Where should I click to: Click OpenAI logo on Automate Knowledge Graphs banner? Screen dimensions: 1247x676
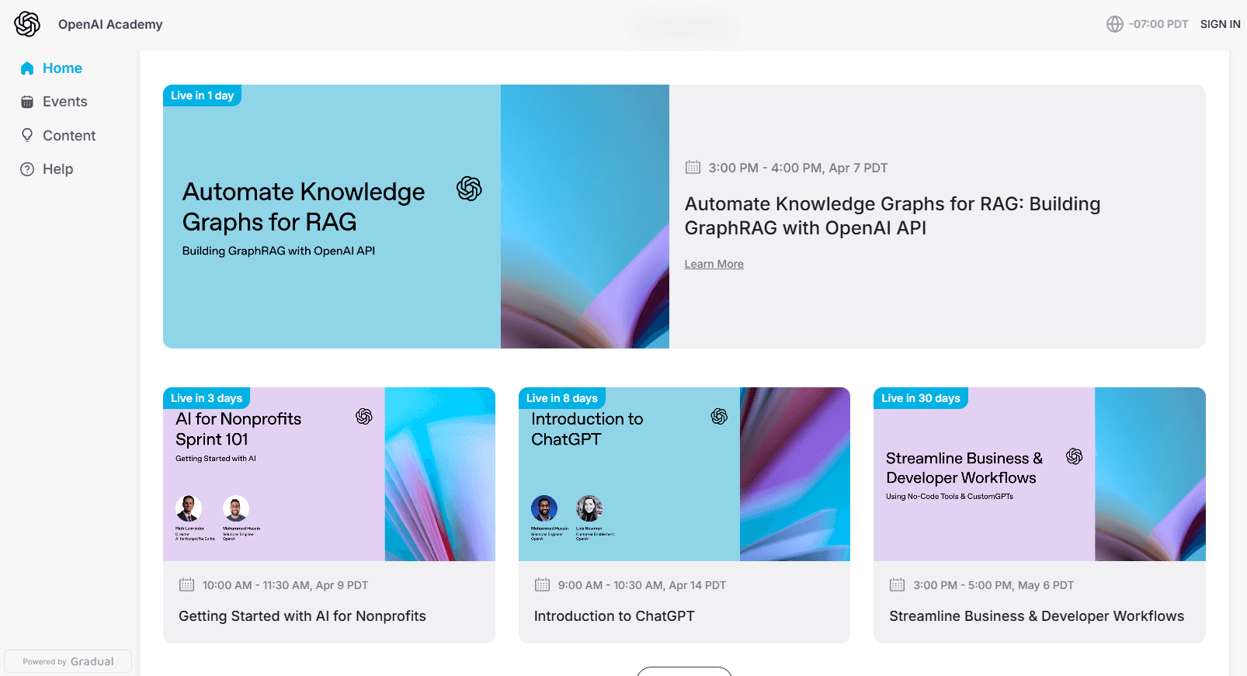[x=469, y=189]
